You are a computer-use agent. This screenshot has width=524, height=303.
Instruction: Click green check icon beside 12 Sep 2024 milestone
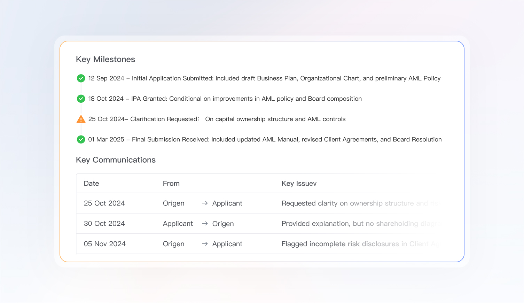[81, 78]
